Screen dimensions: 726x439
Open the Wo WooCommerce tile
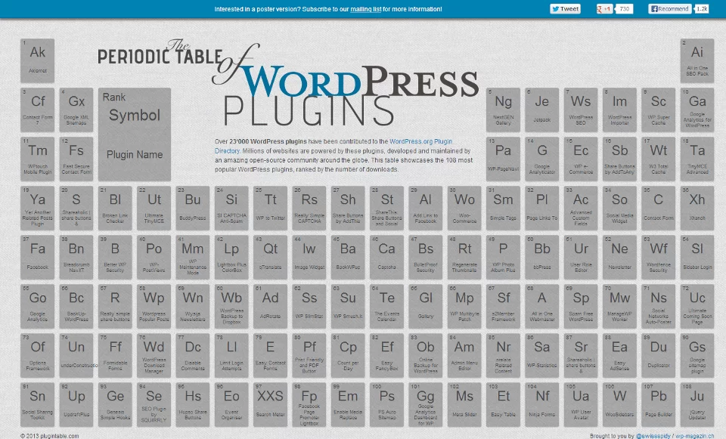click(464, 209)
